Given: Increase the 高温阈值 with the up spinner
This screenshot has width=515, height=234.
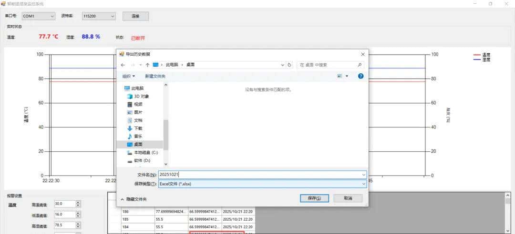Looking at the screenshot, I should (x=78, y=202).
